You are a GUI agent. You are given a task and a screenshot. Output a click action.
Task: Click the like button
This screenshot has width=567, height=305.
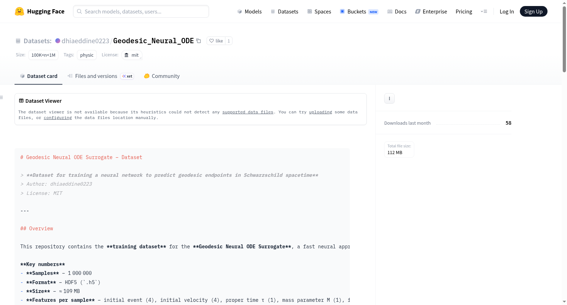pos(216,41)
